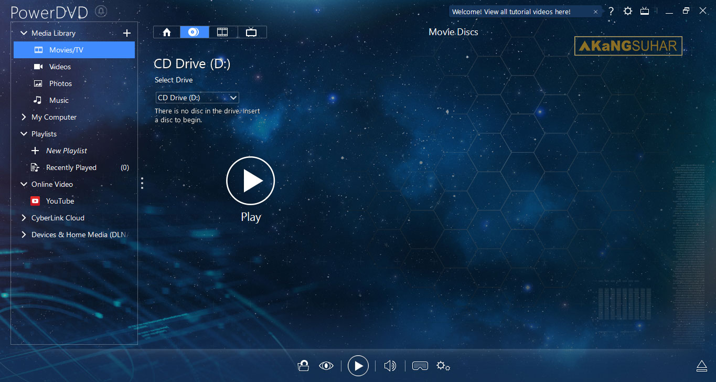
Task: Click the CD Drive (D:) heading
Action: 192,63
